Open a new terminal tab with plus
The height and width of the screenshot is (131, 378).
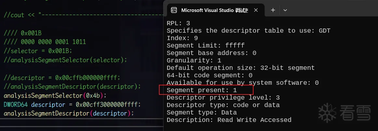[x=273, y=10]
